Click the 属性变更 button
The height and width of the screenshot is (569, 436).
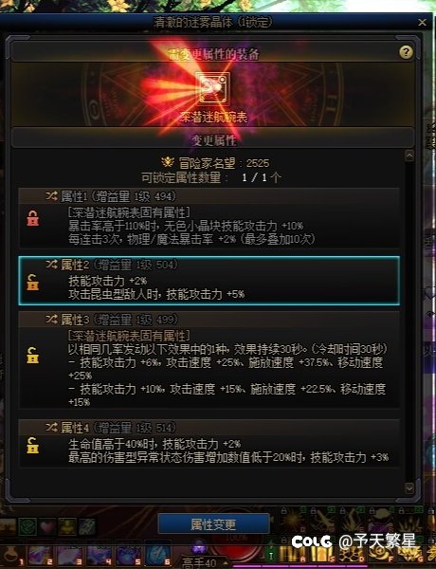[213, 524]
